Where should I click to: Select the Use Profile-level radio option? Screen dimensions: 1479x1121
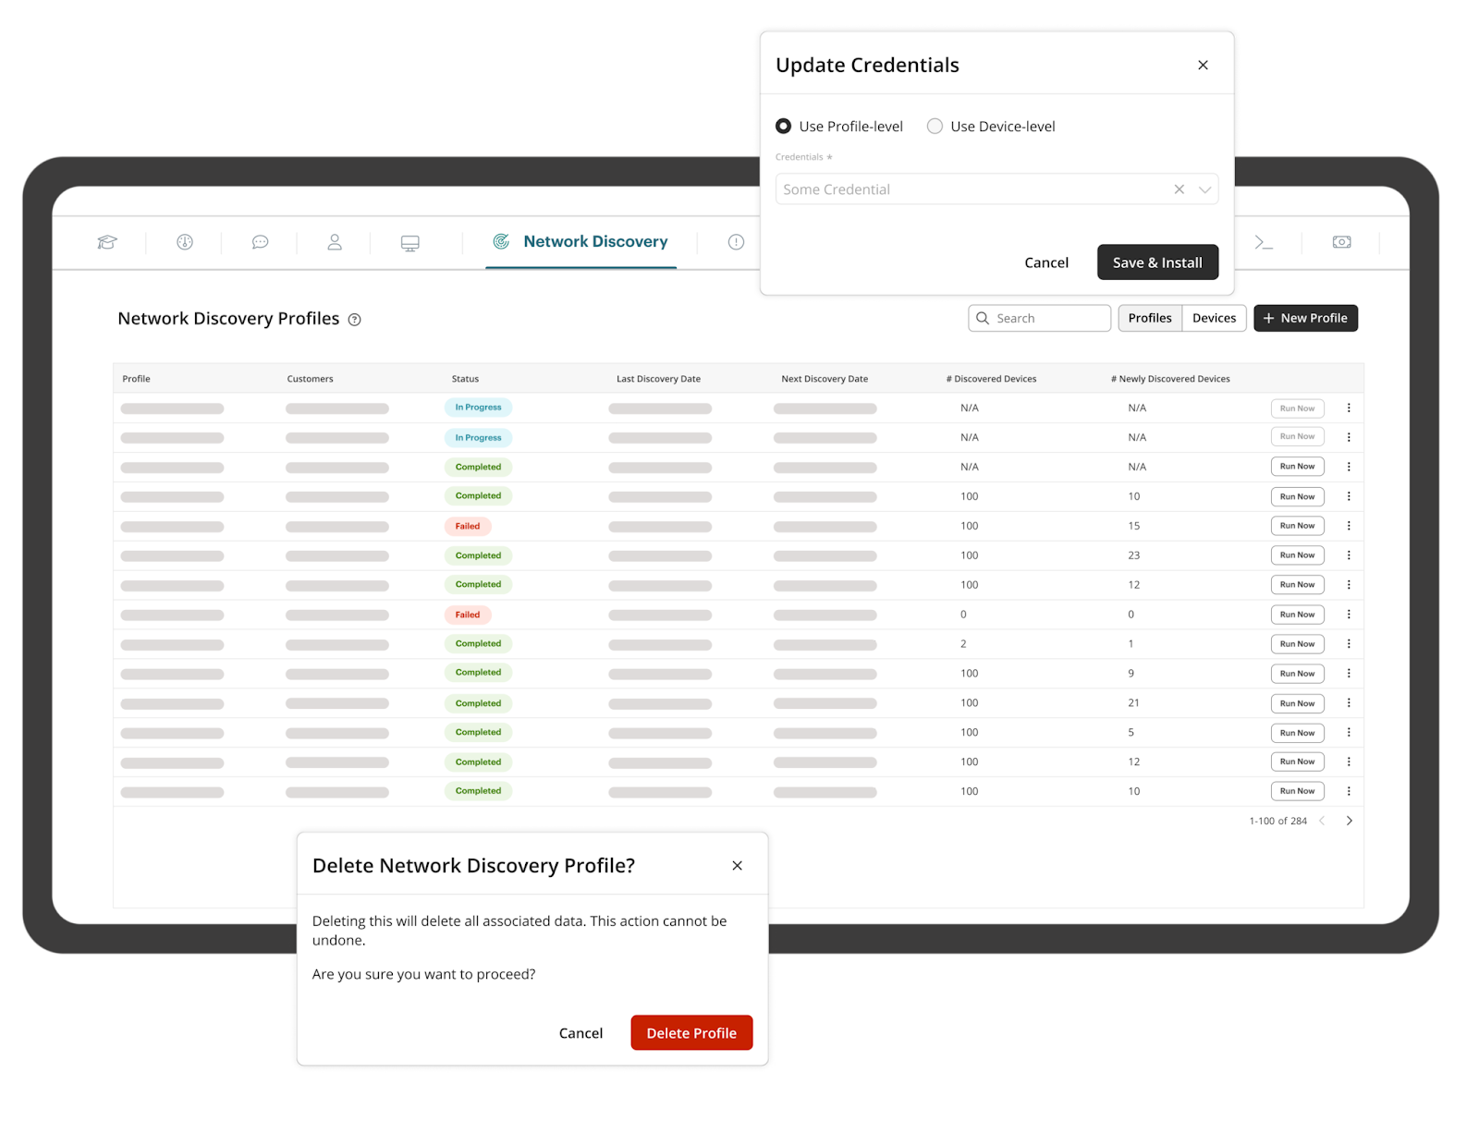point(784,127)
